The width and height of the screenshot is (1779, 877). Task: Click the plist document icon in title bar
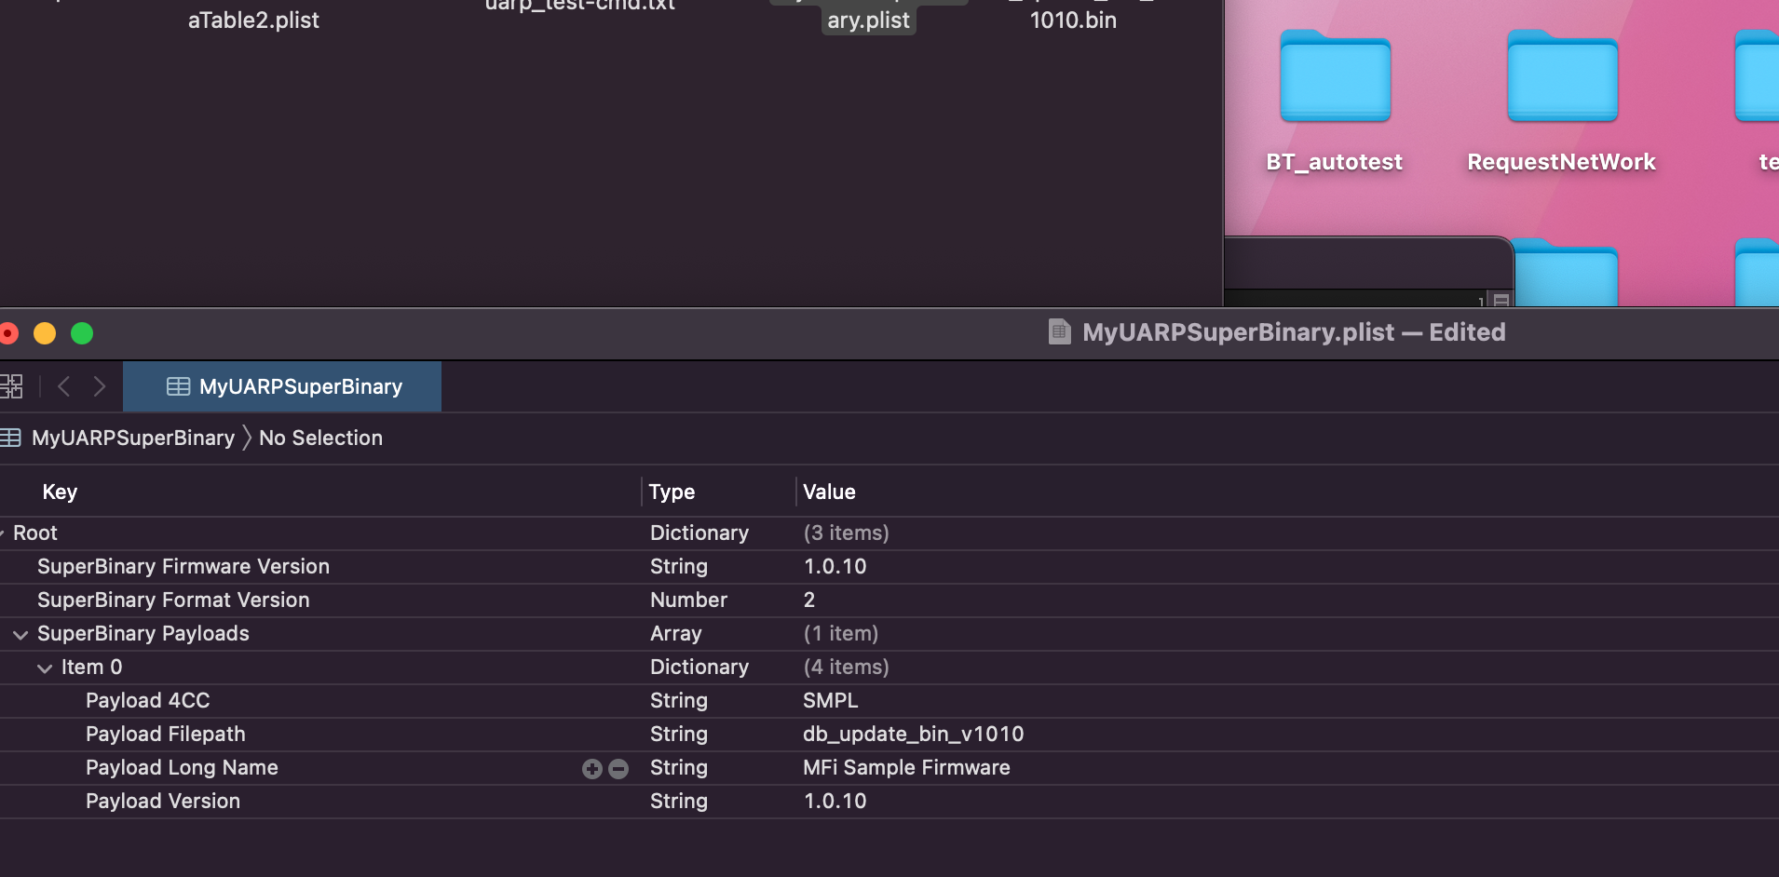point(1059,332)
